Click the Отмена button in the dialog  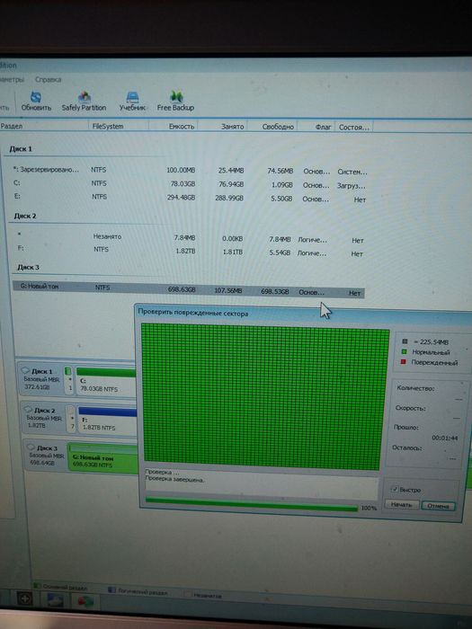[x=439, y=506]
